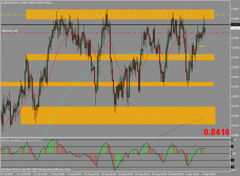
Task: Click the 0.8295 price scale label
Action: [235, 67]
